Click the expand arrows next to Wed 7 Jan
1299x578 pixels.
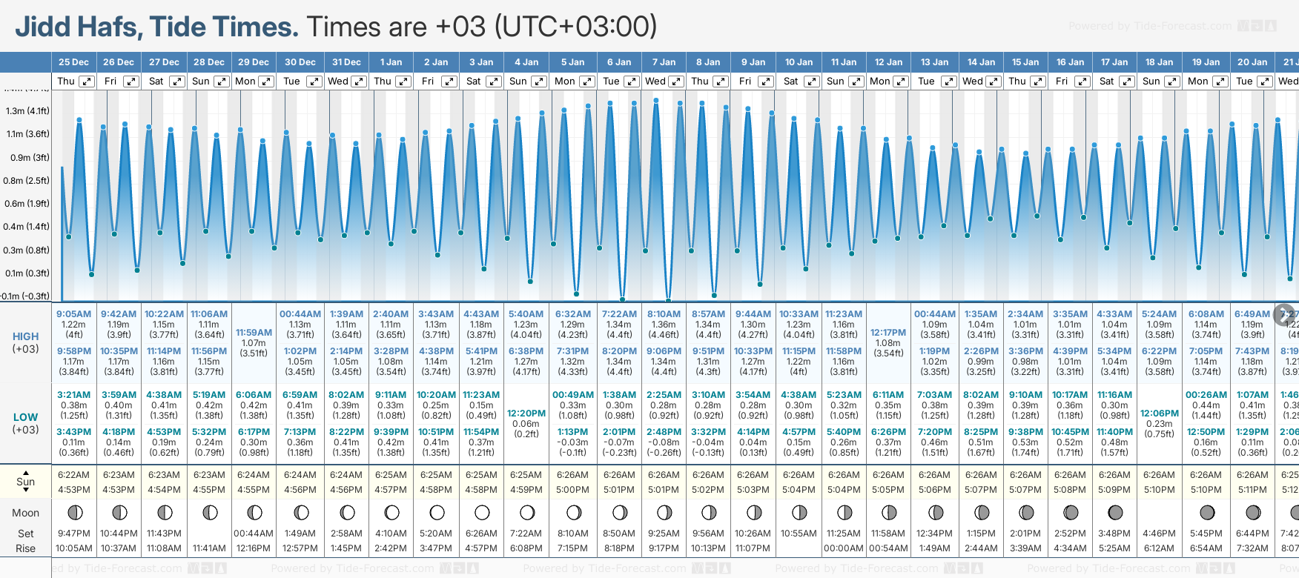[x=675, y=82]
